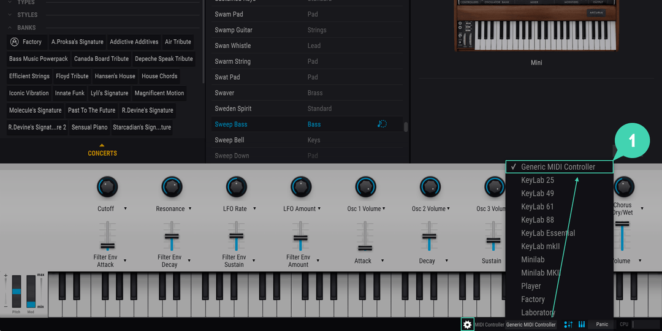Click the Osc 1 Volume knob

point(365,187)
